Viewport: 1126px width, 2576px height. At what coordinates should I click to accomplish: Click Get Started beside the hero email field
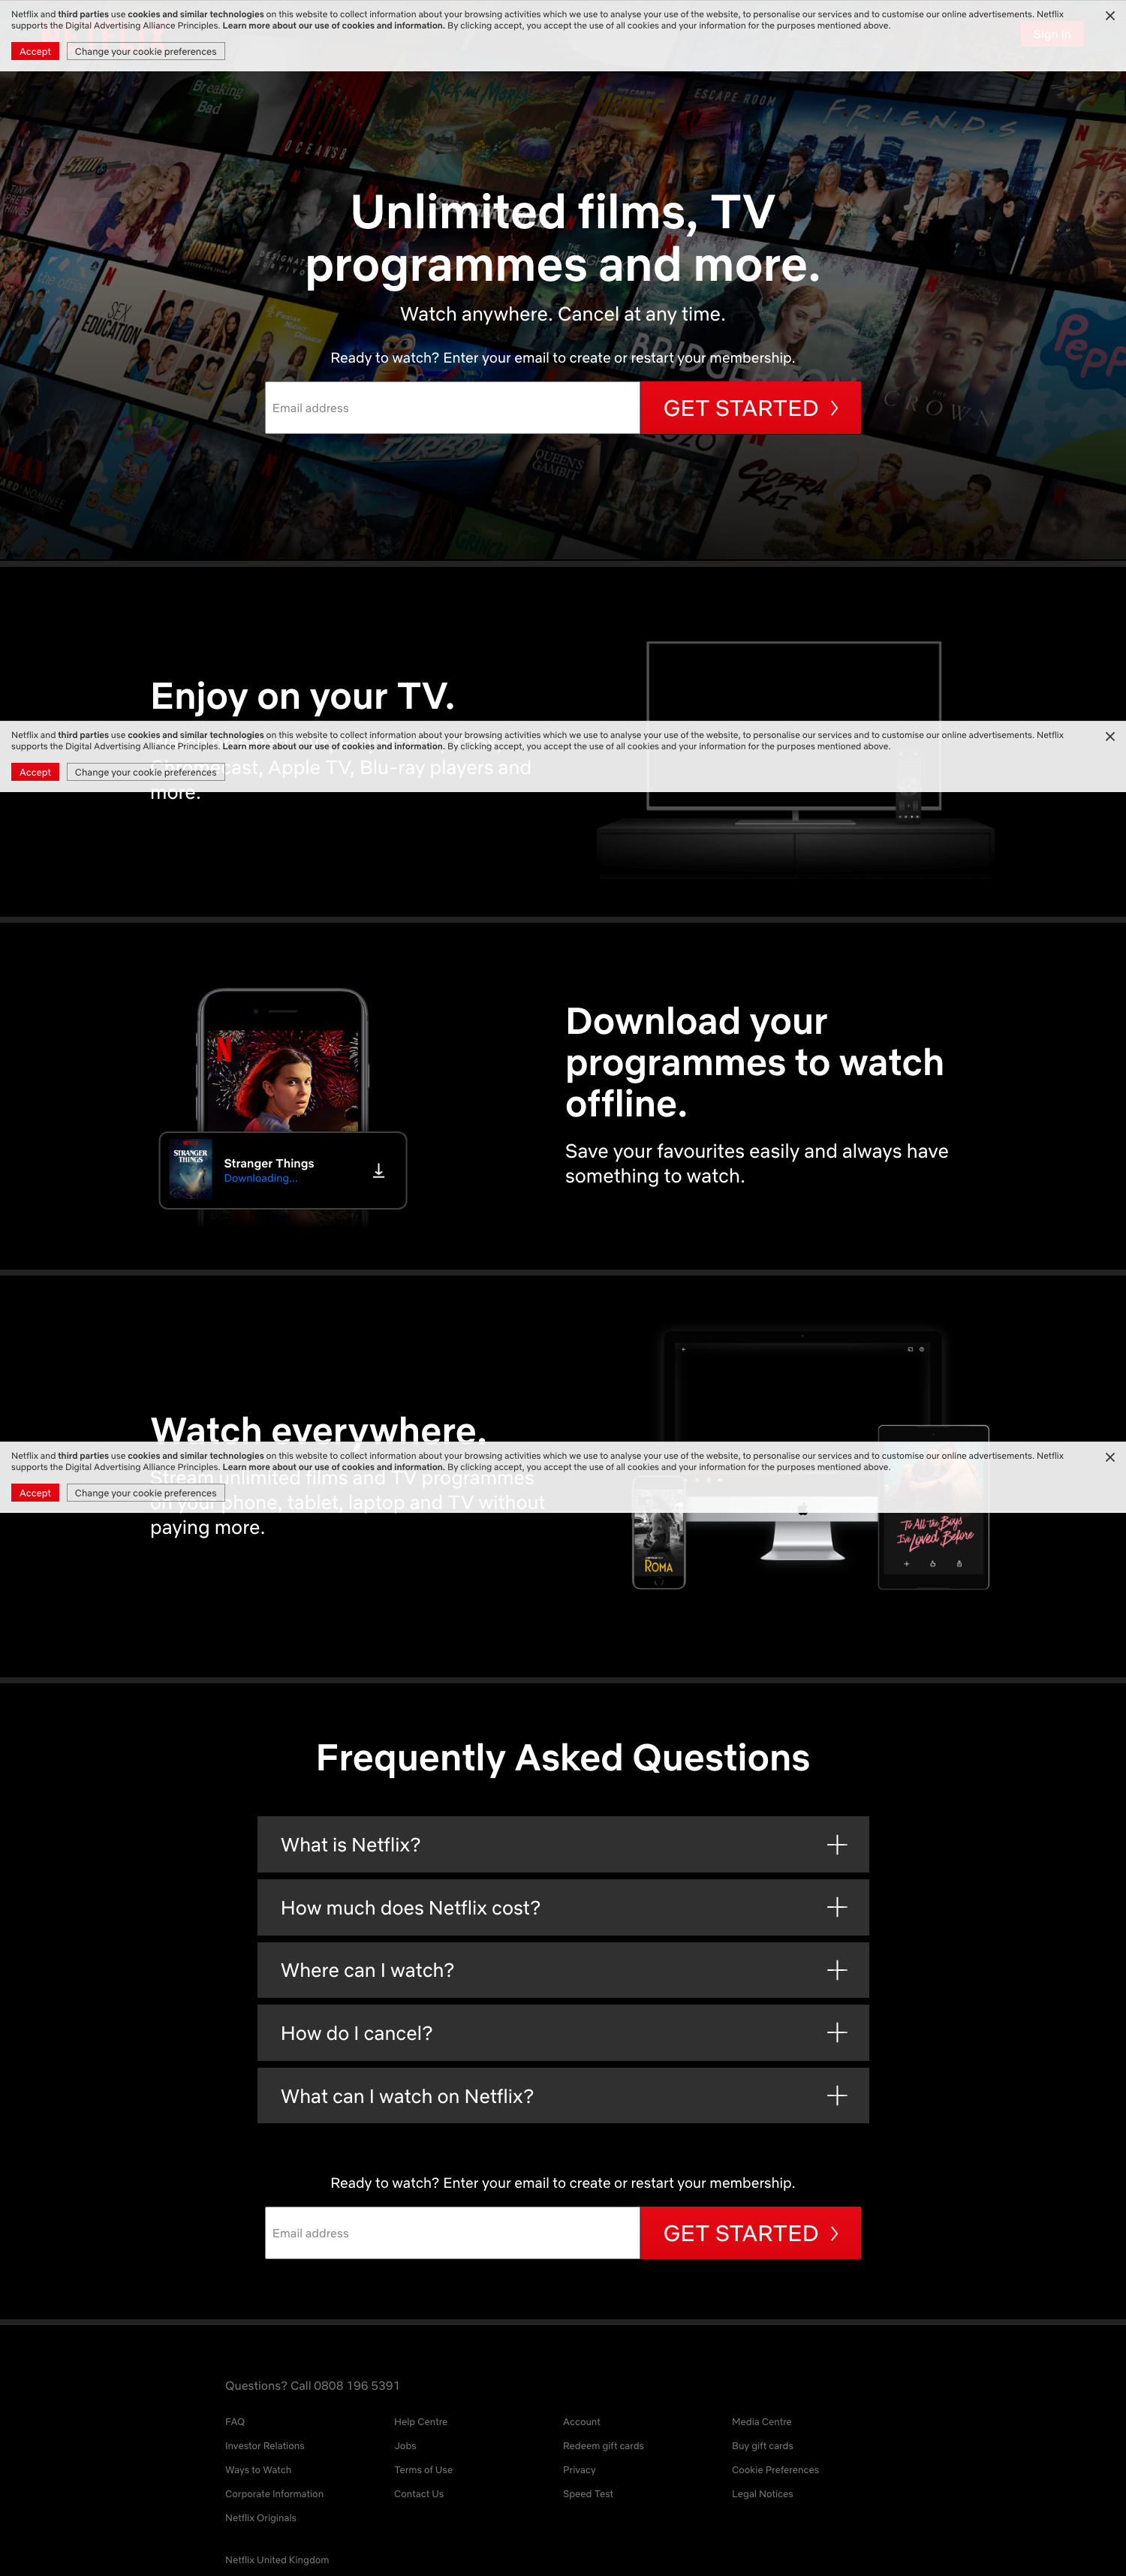750,408
